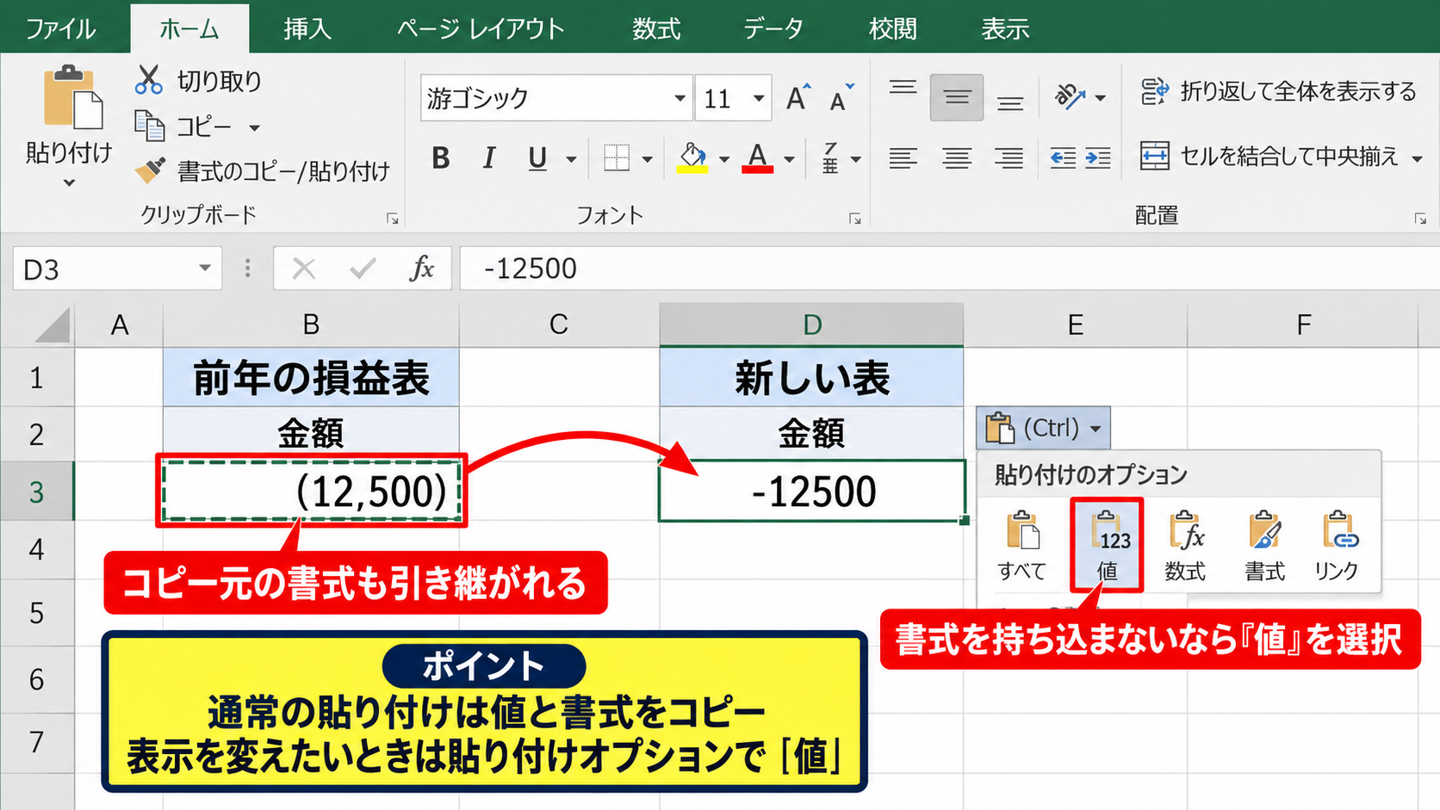Toggle Bold formatting

click(x=441, y=158)
